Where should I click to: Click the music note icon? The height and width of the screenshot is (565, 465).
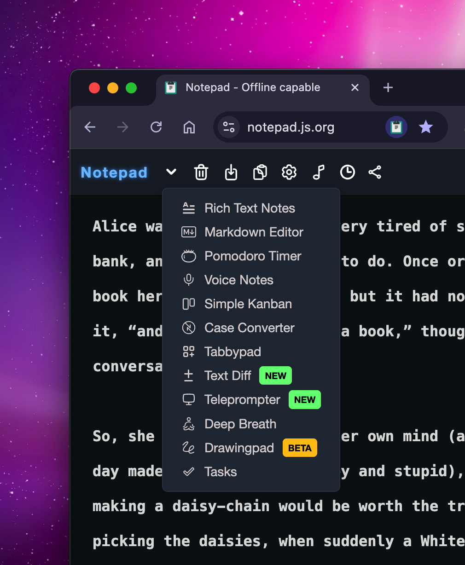click(x=319, y=173)
